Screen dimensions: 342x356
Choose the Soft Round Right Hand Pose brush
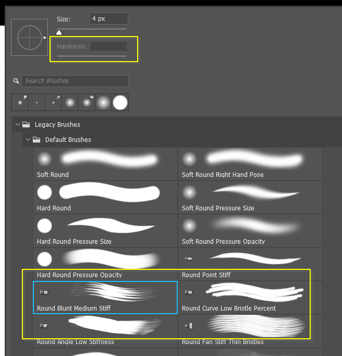[250, 164]
